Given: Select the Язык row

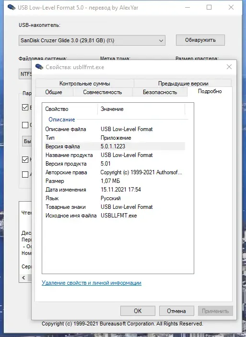Looking at the screenshot, I should [115, 198].
